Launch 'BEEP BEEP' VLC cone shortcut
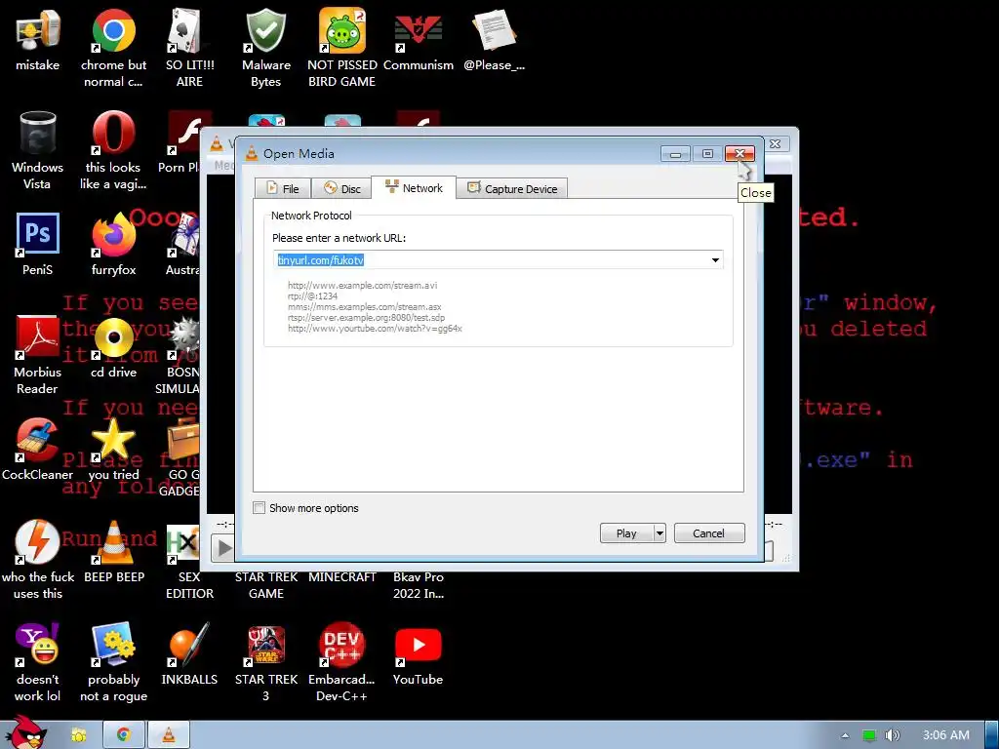The image size is (999, 749). coord(114,552)
